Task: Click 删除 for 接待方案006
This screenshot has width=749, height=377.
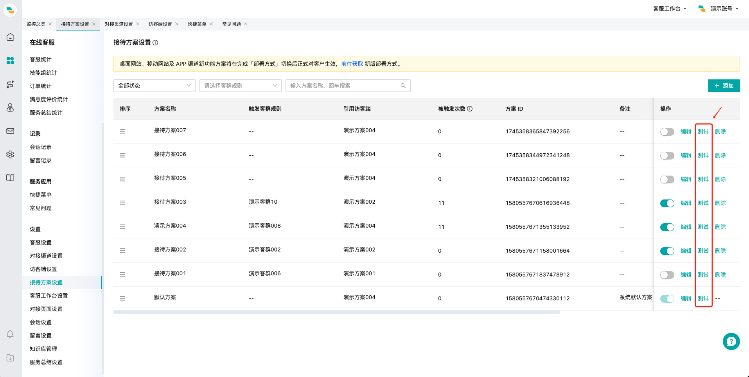Action: [720, 155]
